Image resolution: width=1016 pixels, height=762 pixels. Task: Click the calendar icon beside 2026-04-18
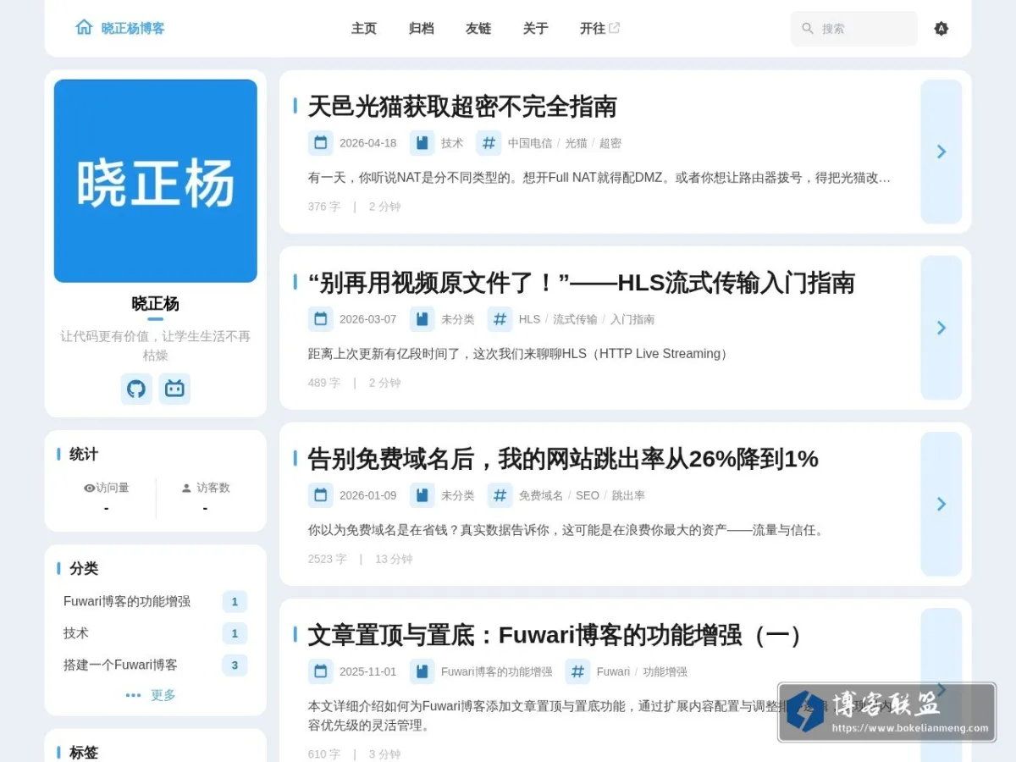point(320,143)
